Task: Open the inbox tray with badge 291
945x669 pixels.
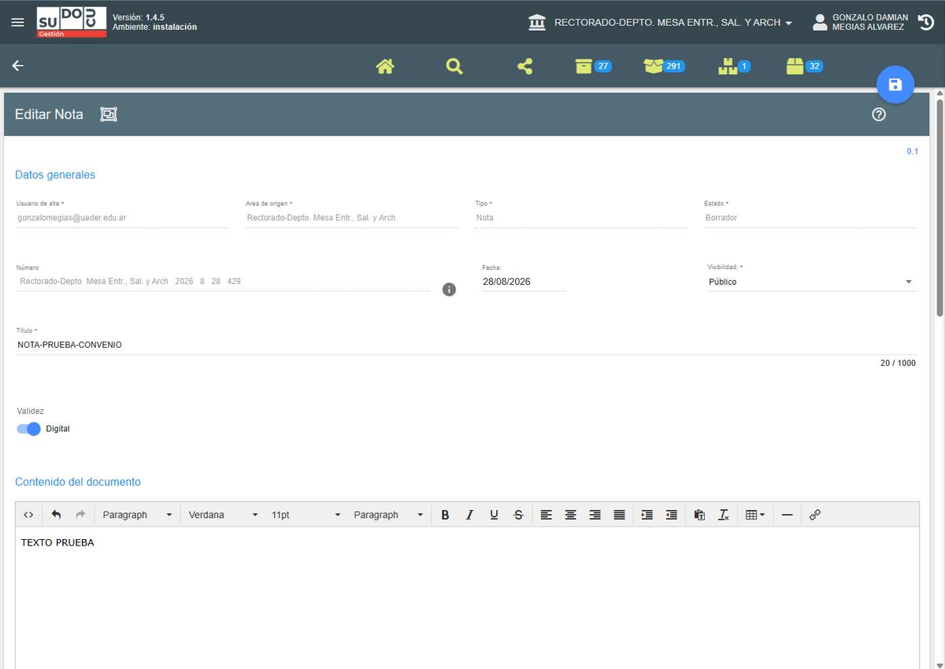Action: click(664, 66)
